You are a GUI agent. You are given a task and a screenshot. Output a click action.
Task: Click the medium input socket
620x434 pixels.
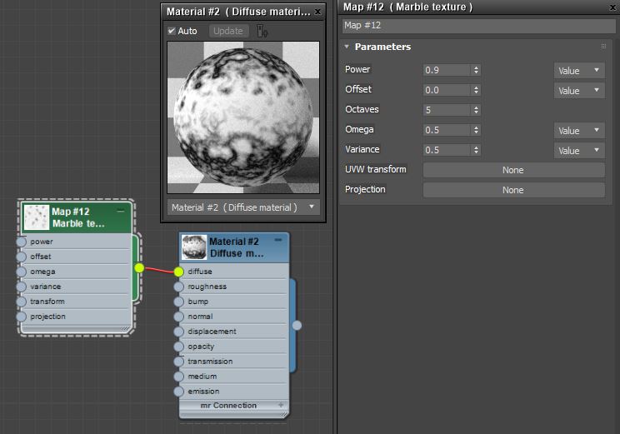click(178, 377)
